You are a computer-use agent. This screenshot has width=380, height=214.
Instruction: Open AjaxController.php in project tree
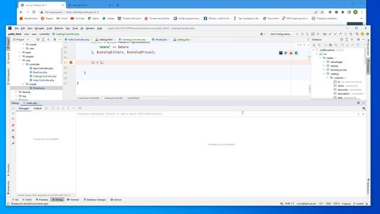pos(43,68)
